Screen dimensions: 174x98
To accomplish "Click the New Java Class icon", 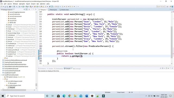I will click(x=37, y=7).
